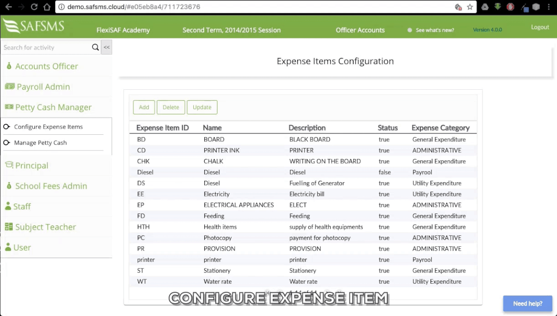Click the money bag icon beside Accounts Officer
Screen dimensions: 557x316
[x=9, y=66]
